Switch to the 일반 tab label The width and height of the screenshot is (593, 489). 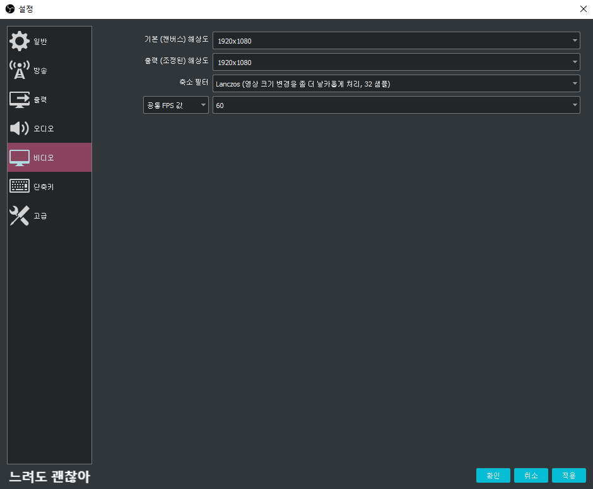40,41
